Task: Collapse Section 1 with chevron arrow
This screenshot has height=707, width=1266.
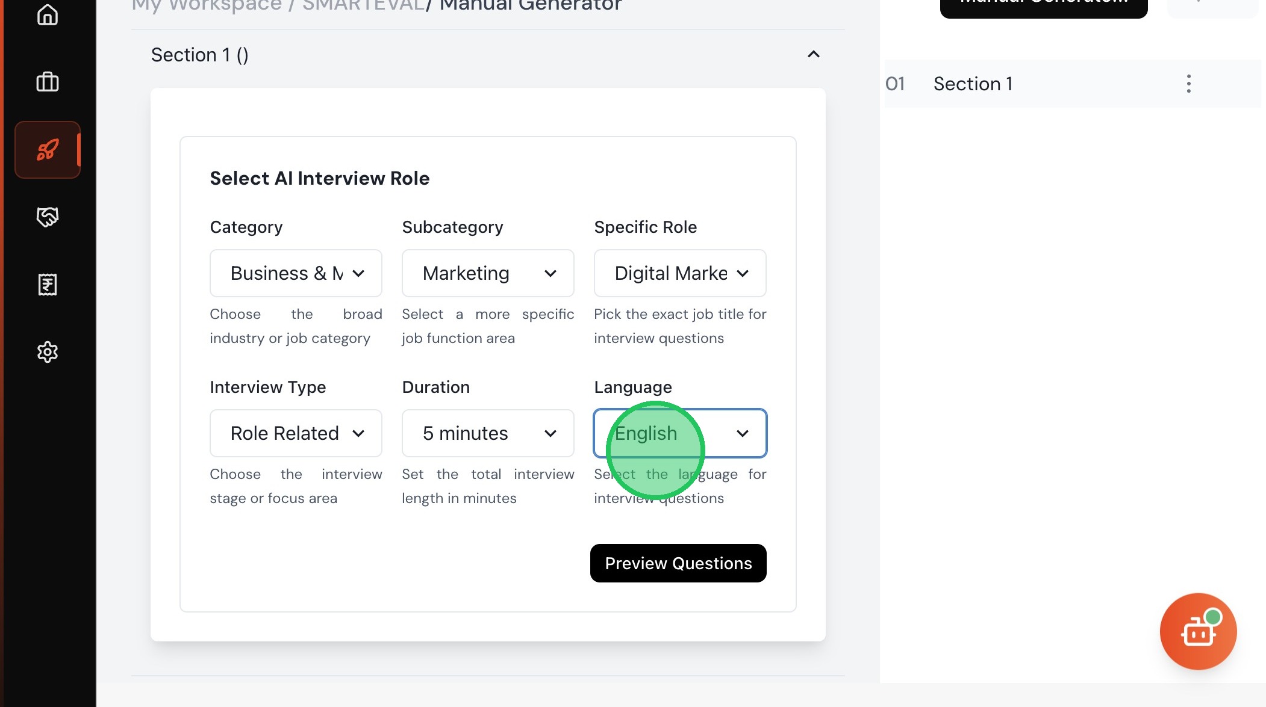Action: pyautogui.click(x=813, y=55)
